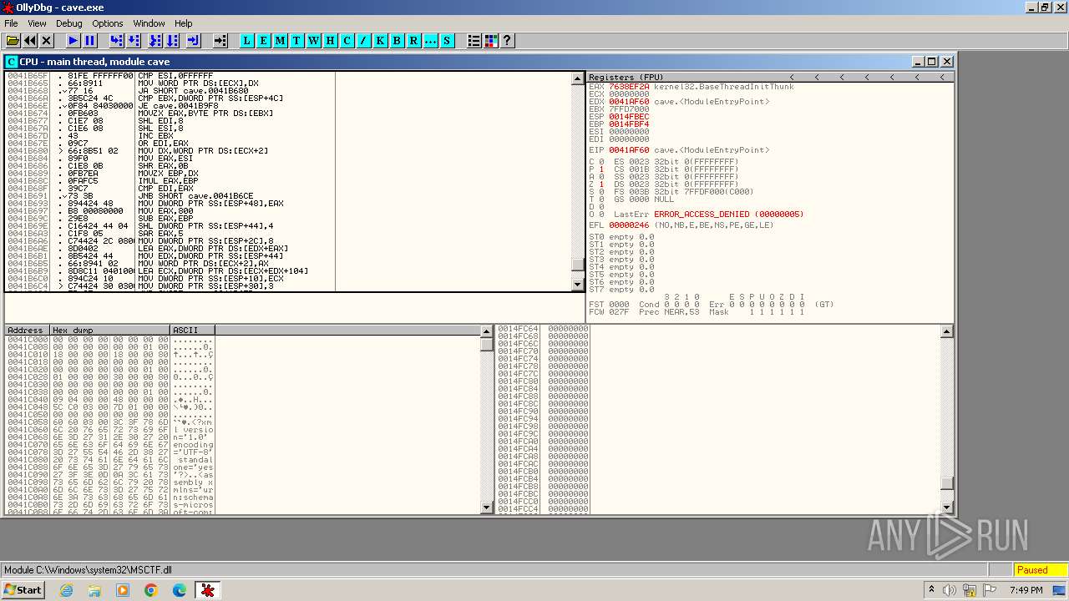
Task: Show Source with S button
Action: coord(448,40)
